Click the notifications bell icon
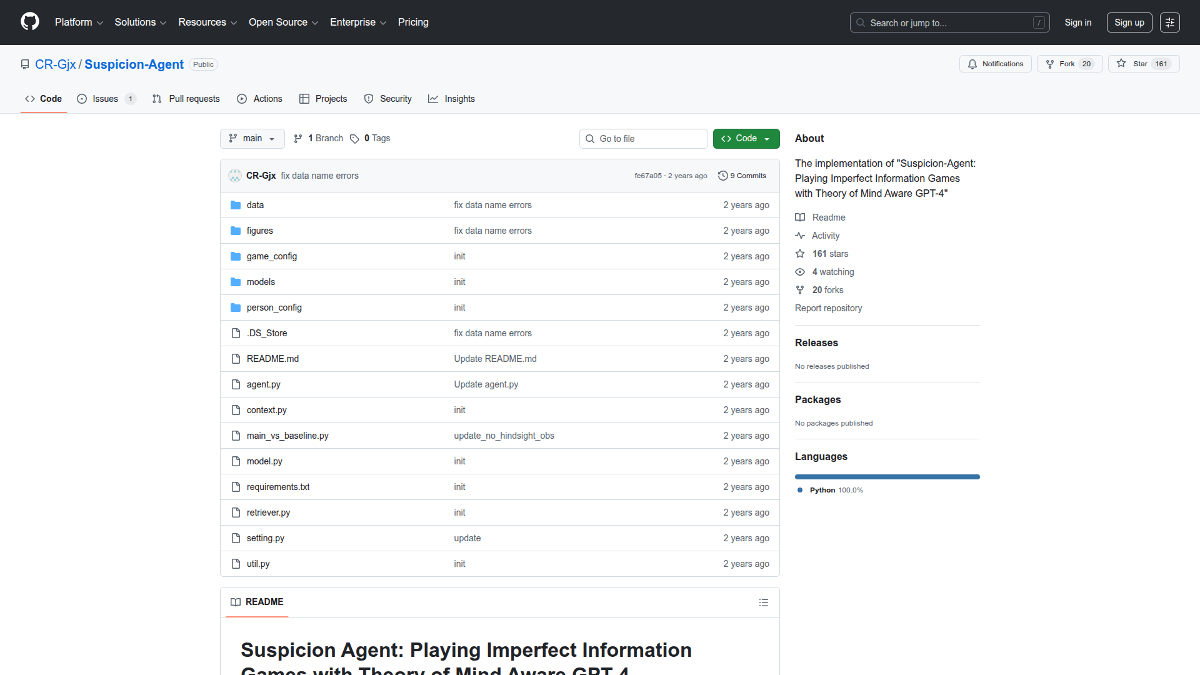The height and width of the screenshot is (675, 1200). [972, 64]
